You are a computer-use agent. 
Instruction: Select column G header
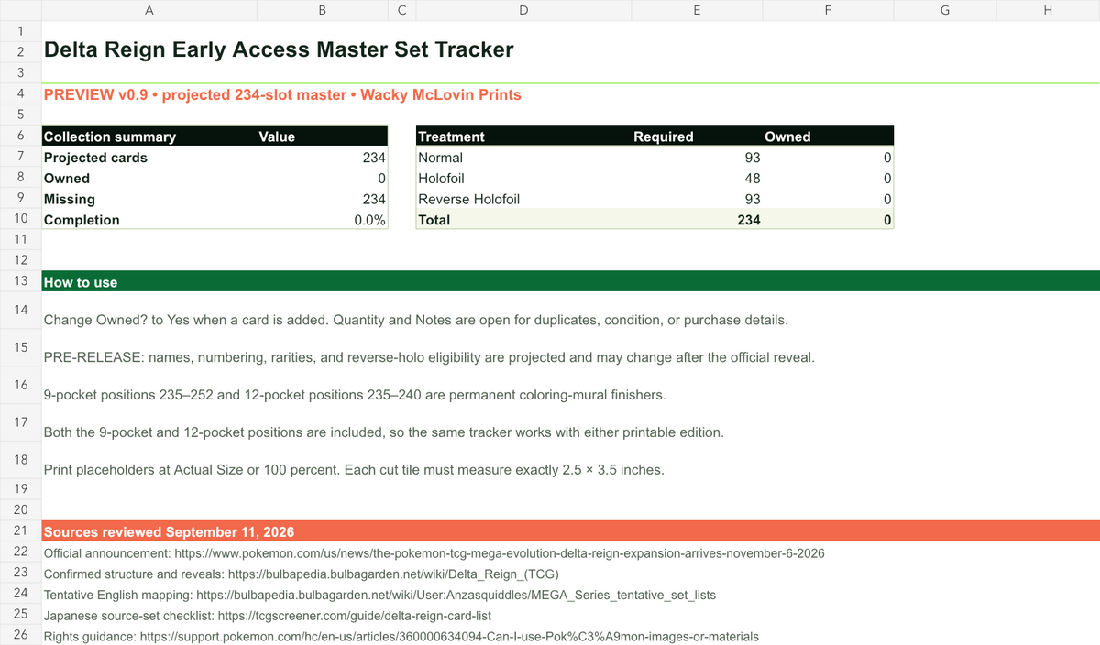[944, 10]
